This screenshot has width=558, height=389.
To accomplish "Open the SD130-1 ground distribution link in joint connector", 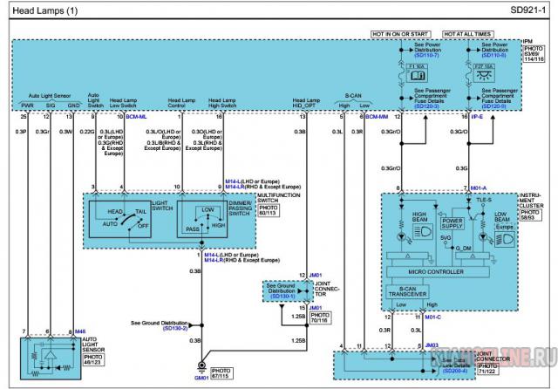I will [283, 297].
